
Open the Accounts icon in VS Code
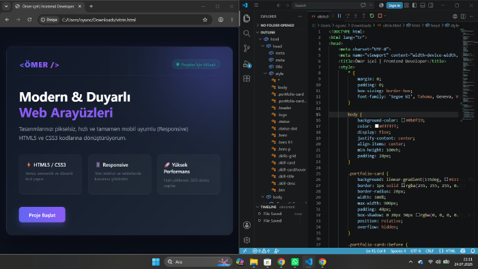pos(247,225)
